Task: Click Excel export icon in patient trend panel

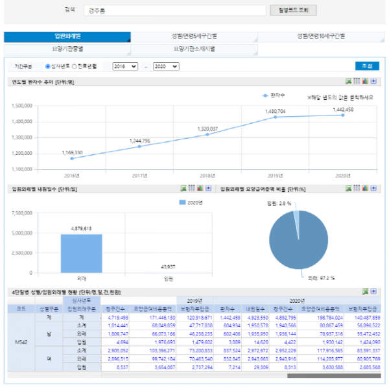Action: pos(349,82)
